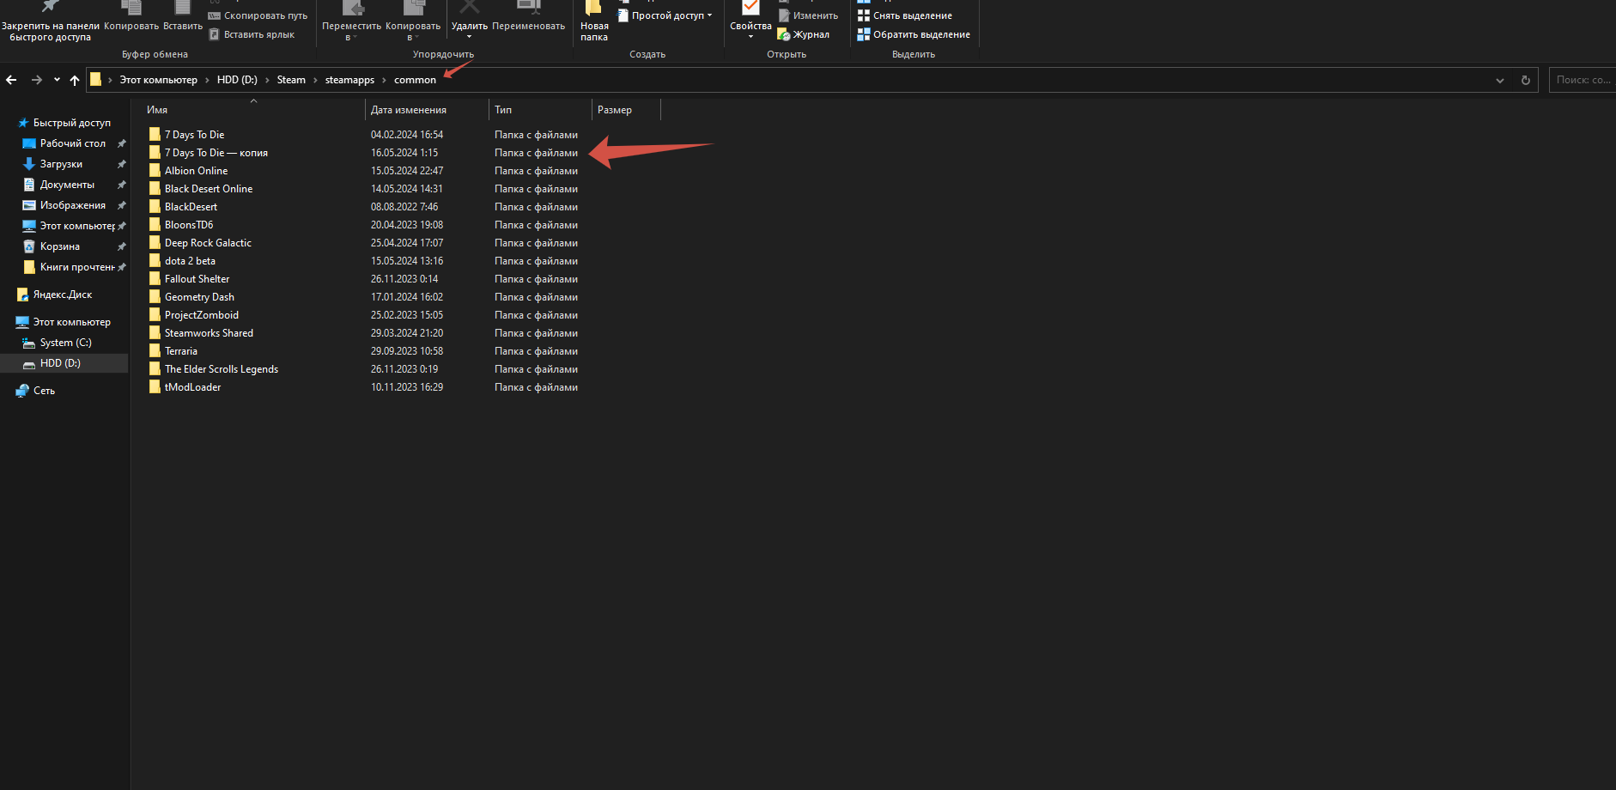
Task: Select the Fallout Shelter folder name
Action: (x=197, y=279)
